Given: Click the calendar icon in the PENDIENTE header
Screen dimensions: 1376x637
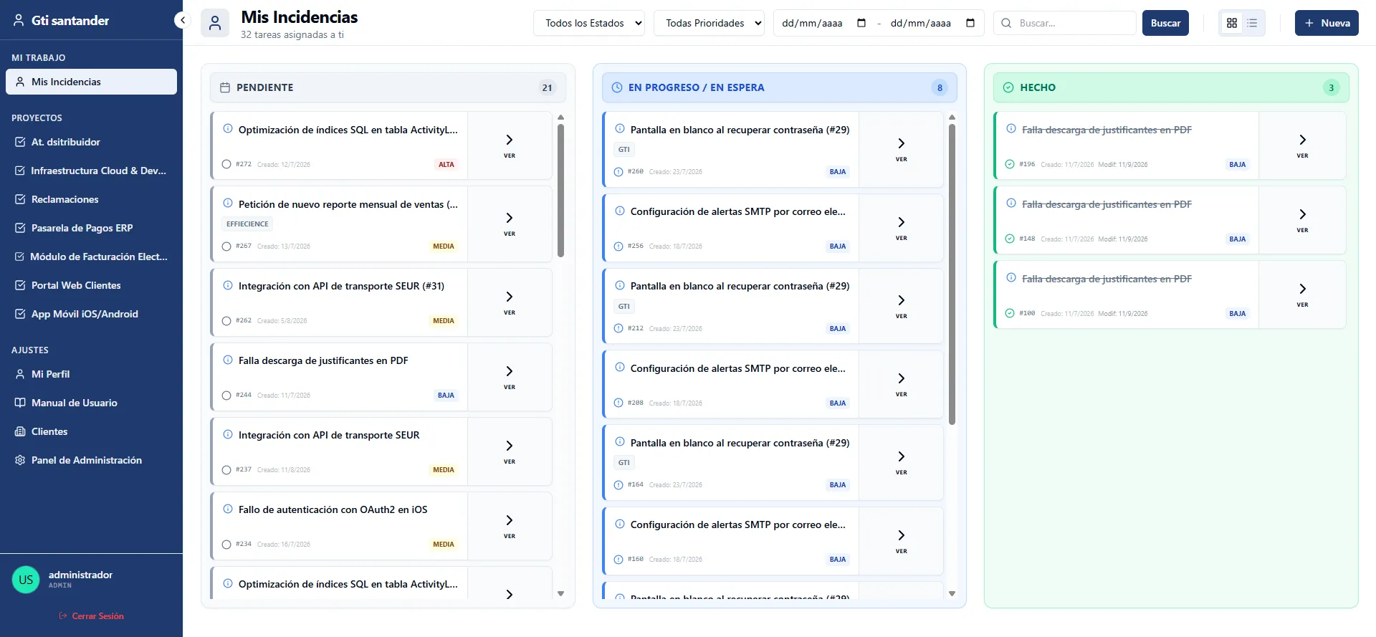Looking at the screenshot, I should (x=225, y=87).
